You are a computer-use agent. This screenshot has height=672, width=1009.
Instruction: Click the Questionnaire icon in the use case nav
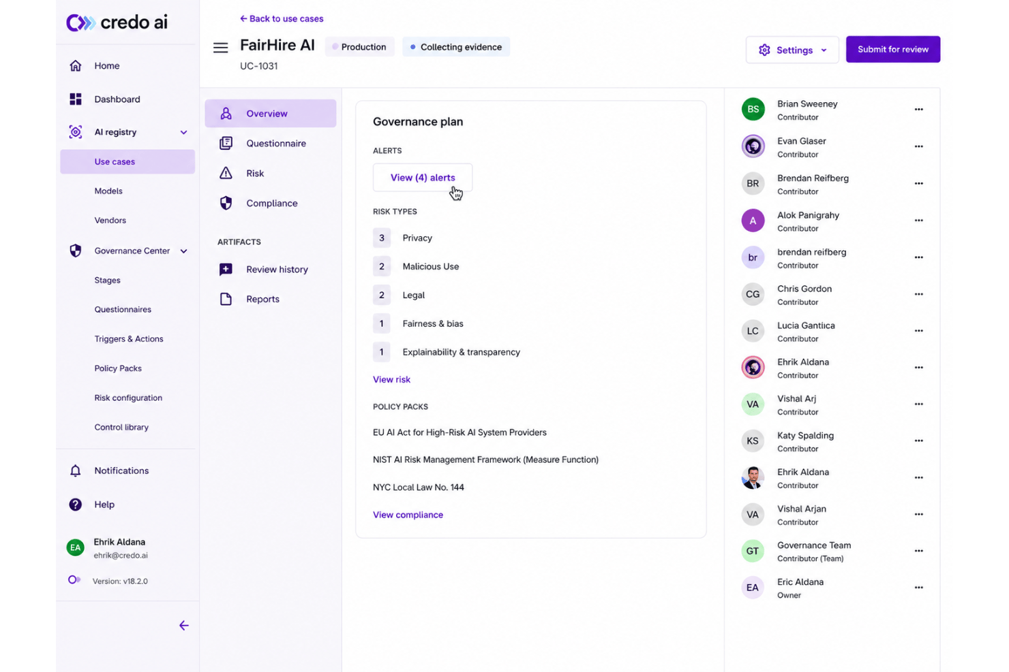[226, 143]
